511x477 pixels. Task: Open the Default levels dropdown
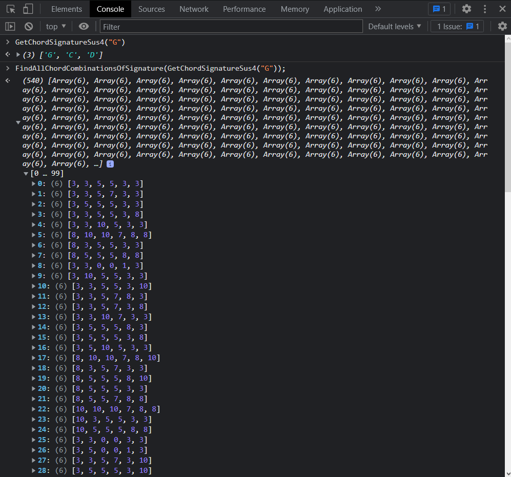[x=395, y=26]
